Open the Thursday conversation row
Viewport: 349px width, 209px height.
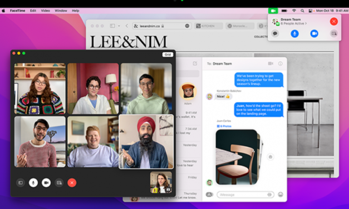tap(163, 196)
